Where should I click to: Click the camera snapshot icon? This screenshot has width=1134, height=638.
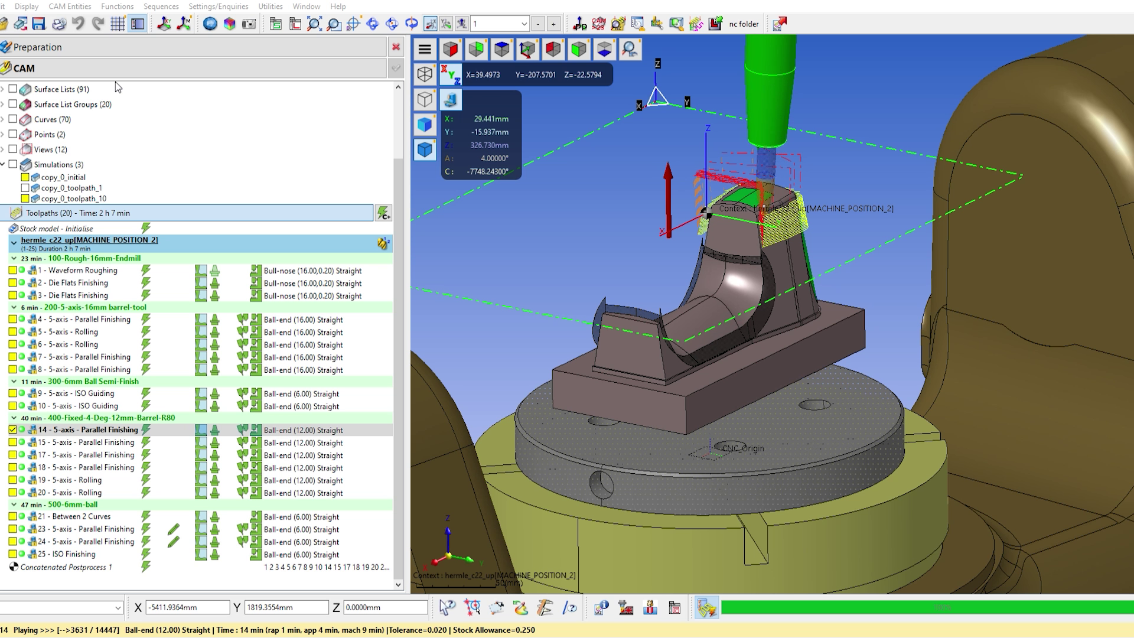249,24
